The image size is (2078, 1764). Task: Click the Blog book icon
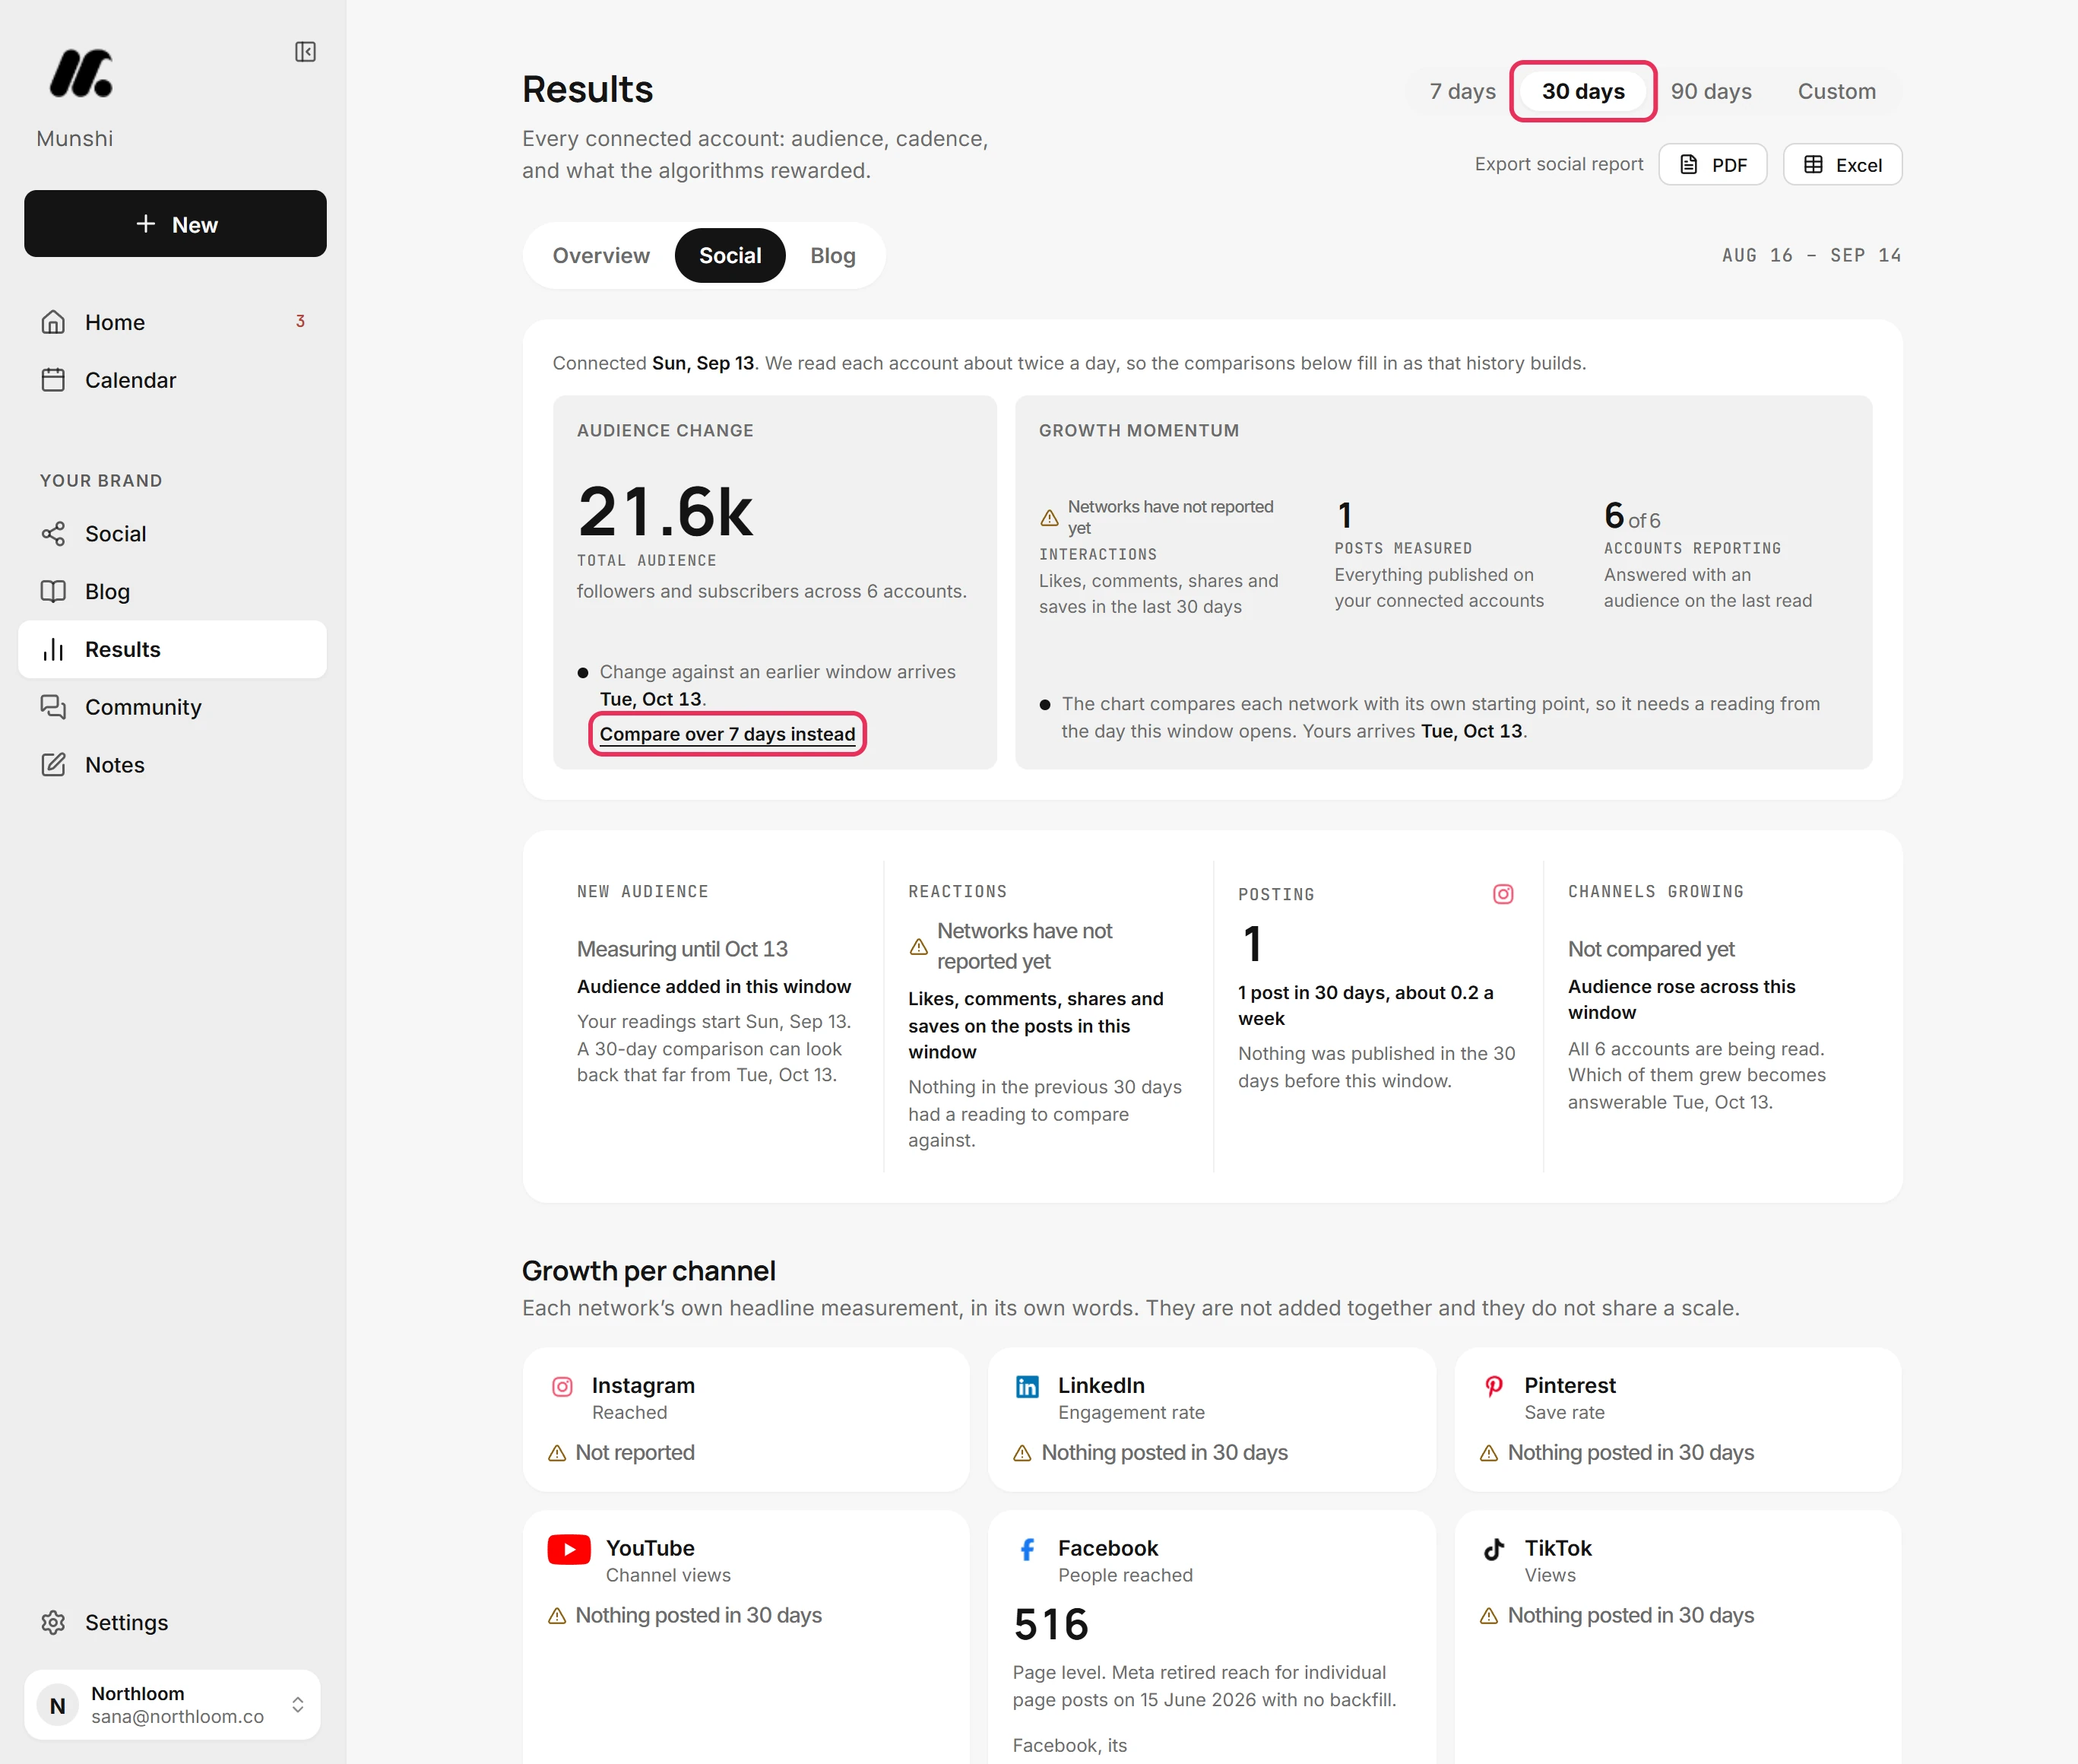coord(53,592)
